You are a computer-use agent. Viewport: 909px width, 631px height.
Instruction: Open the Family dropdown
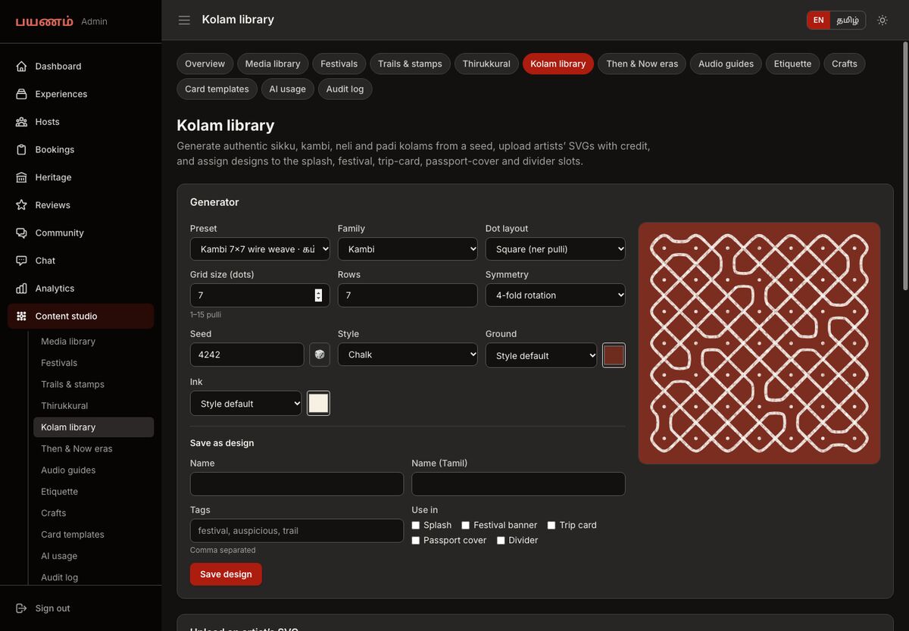(x=408, y=249)
